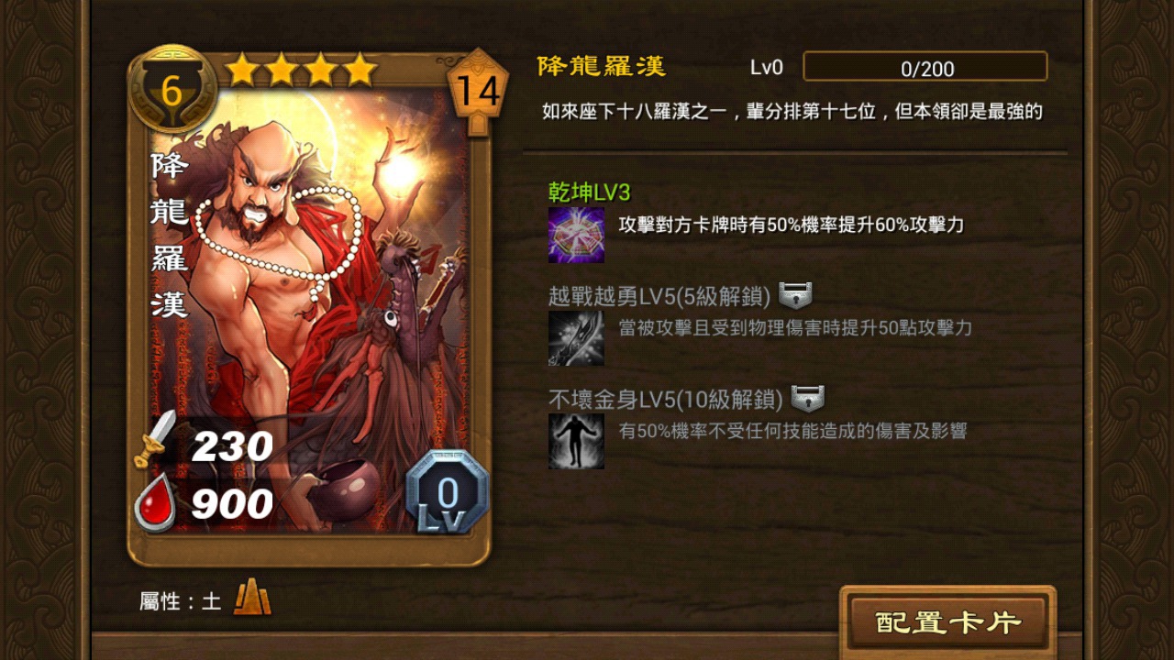Select the 不壞金身LV5(10級解鎖) skill title
Image resolution: width=1174 pixels, height=660 pixels.
[x=665, y=399]
